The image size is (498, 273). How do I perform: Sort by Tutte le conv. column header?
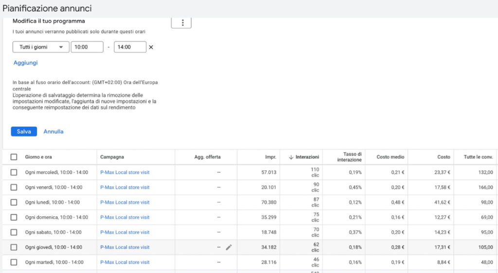click(x=479, y=157)
